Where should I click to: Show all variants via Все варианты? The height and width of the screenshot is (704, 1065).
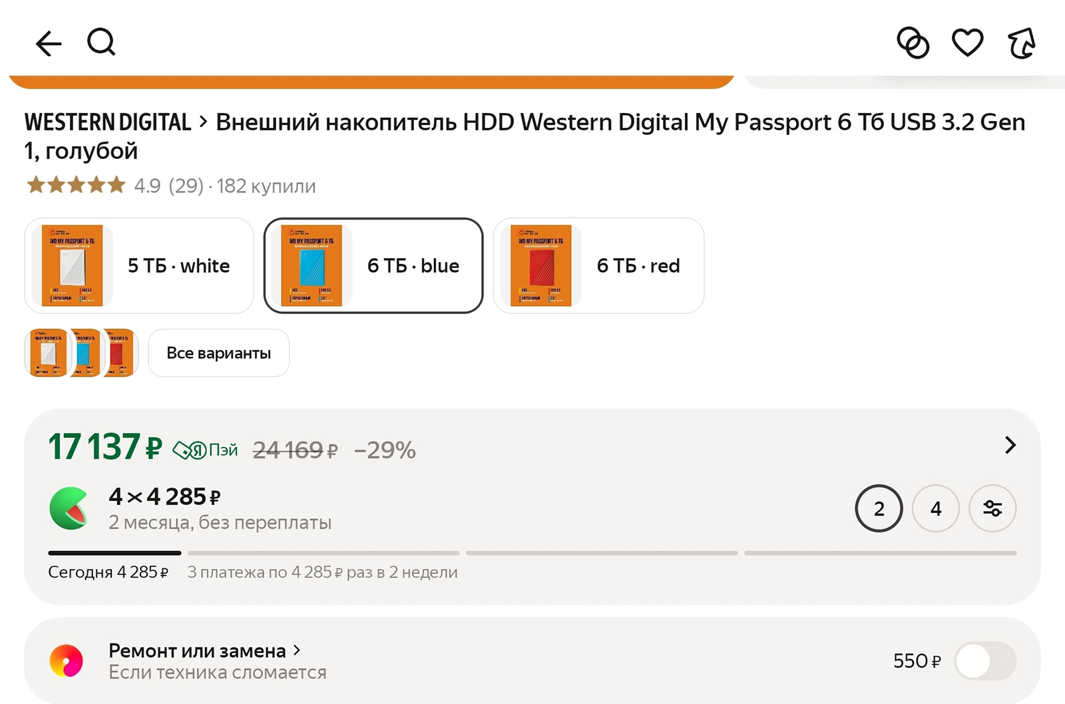pos(218,353)
